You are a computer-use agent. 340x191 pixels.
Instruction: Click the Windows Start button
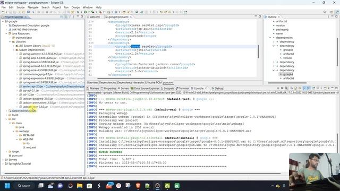point(7,186)
